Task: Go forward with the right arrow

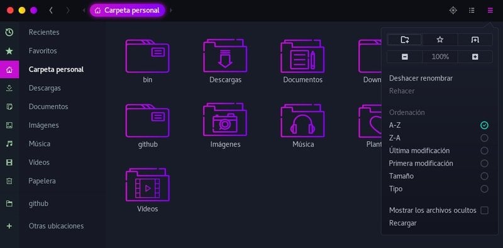Action: pyautogui.click(x=68, y=10)
